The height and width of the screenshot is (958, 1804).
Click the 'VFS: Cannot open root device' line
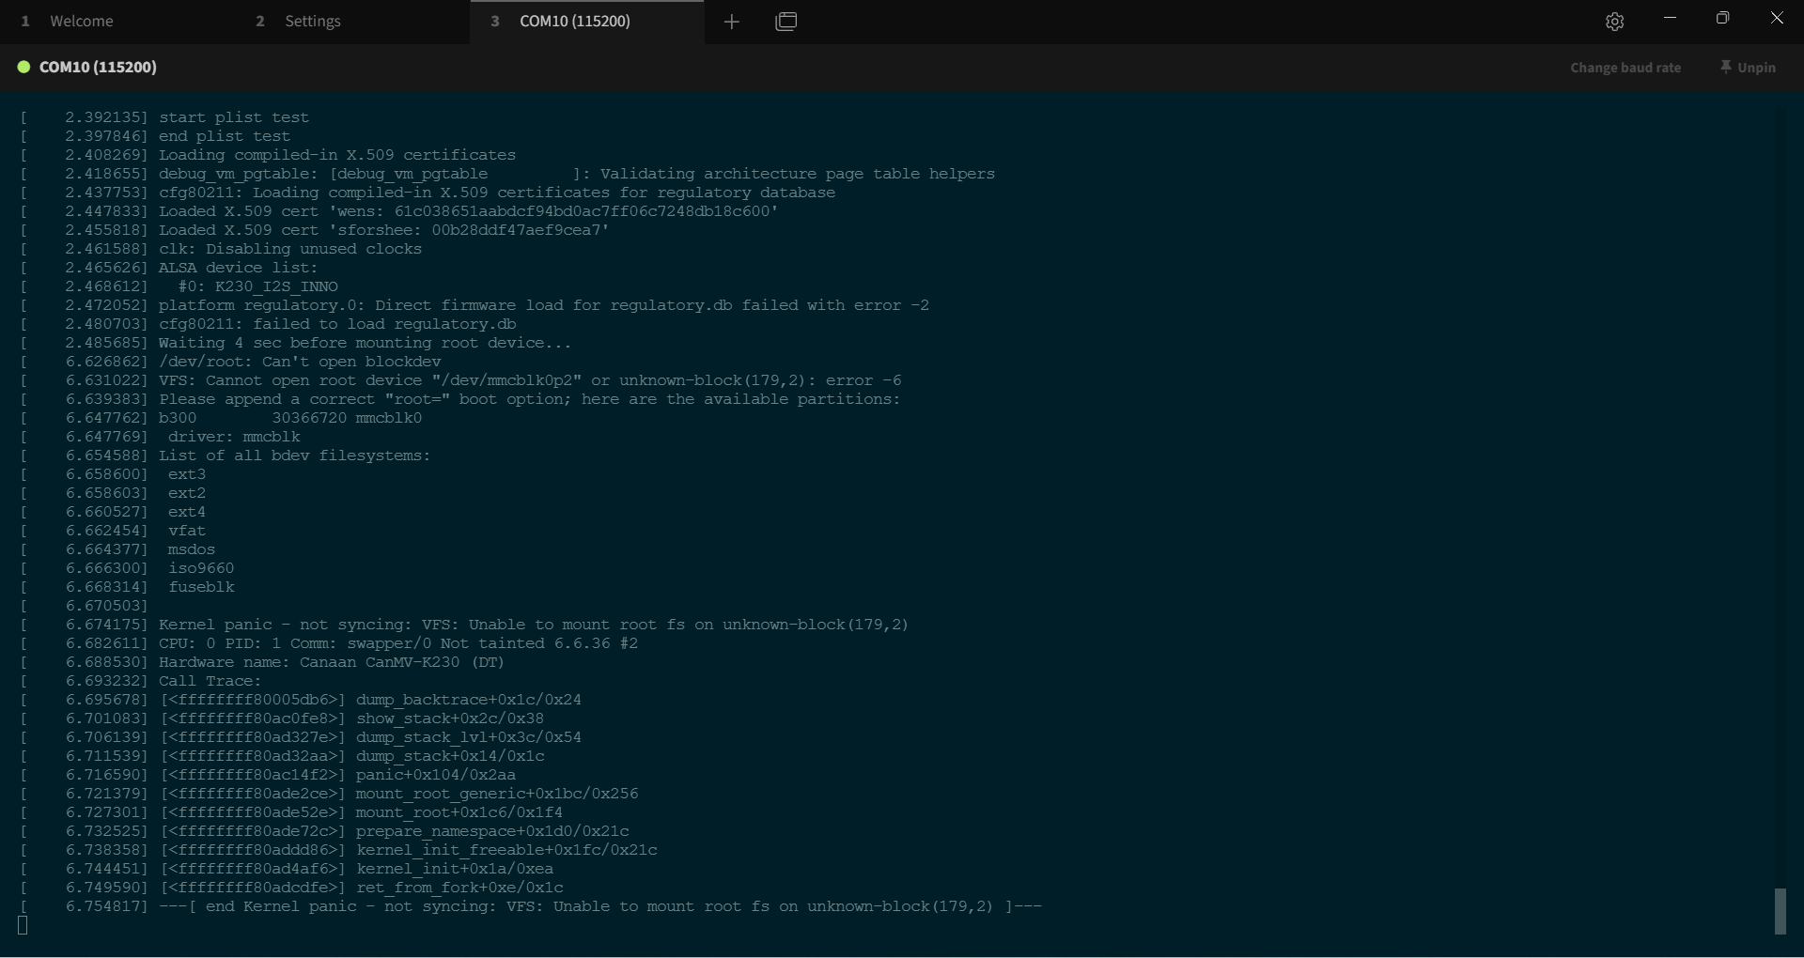[529, 381]
